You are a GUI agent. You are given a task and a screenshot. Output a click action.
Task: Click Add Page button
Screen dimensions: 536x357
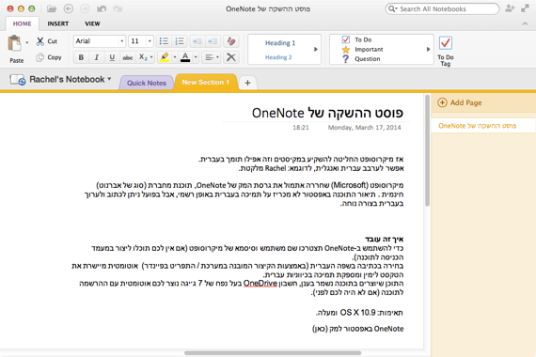[460, 102]
